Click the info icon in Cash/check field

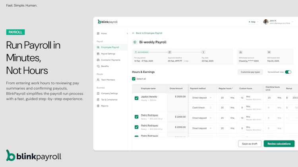211,108
